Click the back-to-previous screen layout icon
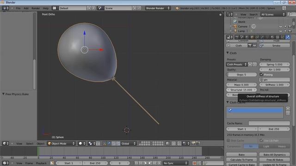The width and height of the screenshot is (296, 166). pos(284,8)
